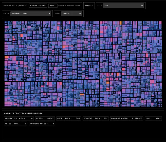Expand the Color dropdown set to Comment Lines

30,14
